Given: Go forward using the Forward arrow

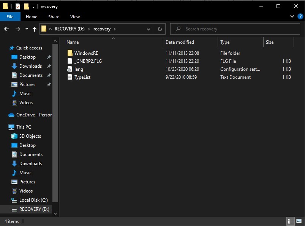Looking at the screenshot, I should coord(18,29).
